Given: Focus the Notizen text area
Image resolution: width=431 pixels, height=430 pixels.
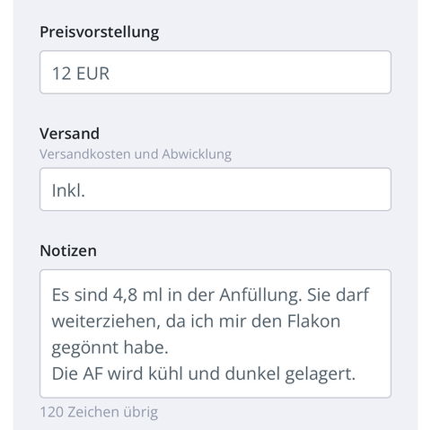Looking at the screenshot, I should tap(215, 334).
